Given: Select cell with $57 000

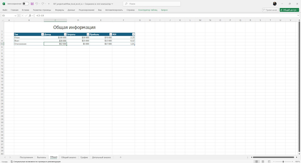Looking at the screenshot, I should [101, 44].
